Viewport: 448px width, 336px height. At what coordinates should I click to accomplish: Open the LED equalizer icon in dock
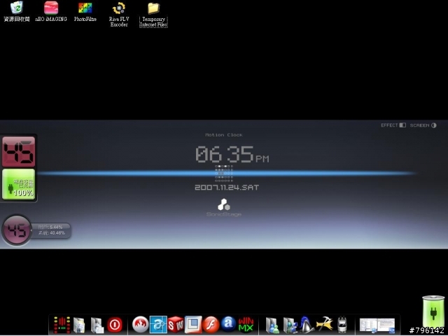point(62,325)
